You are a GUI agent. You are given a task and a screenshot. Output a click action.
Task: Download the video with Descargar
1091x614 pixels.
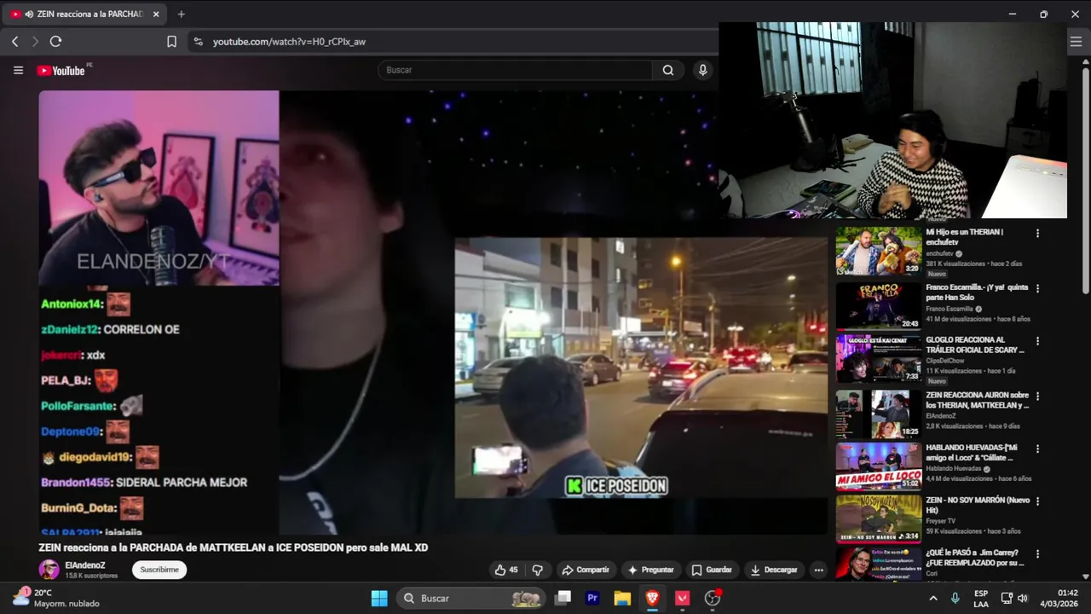pos(775,570)
